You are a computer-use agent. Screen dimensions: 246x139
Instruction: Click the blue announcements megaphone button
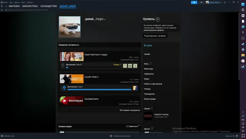coord(194,2)
